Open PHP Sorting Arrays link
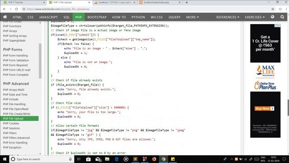289x163 pixels. [15, 36]
